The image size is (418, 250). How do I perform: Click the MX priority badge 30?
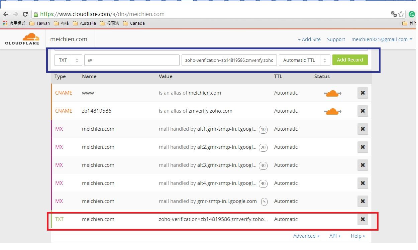(263, 165)
